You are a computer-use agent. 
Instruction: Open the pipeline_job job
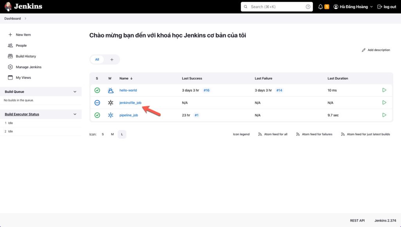(x=128, y=115)
